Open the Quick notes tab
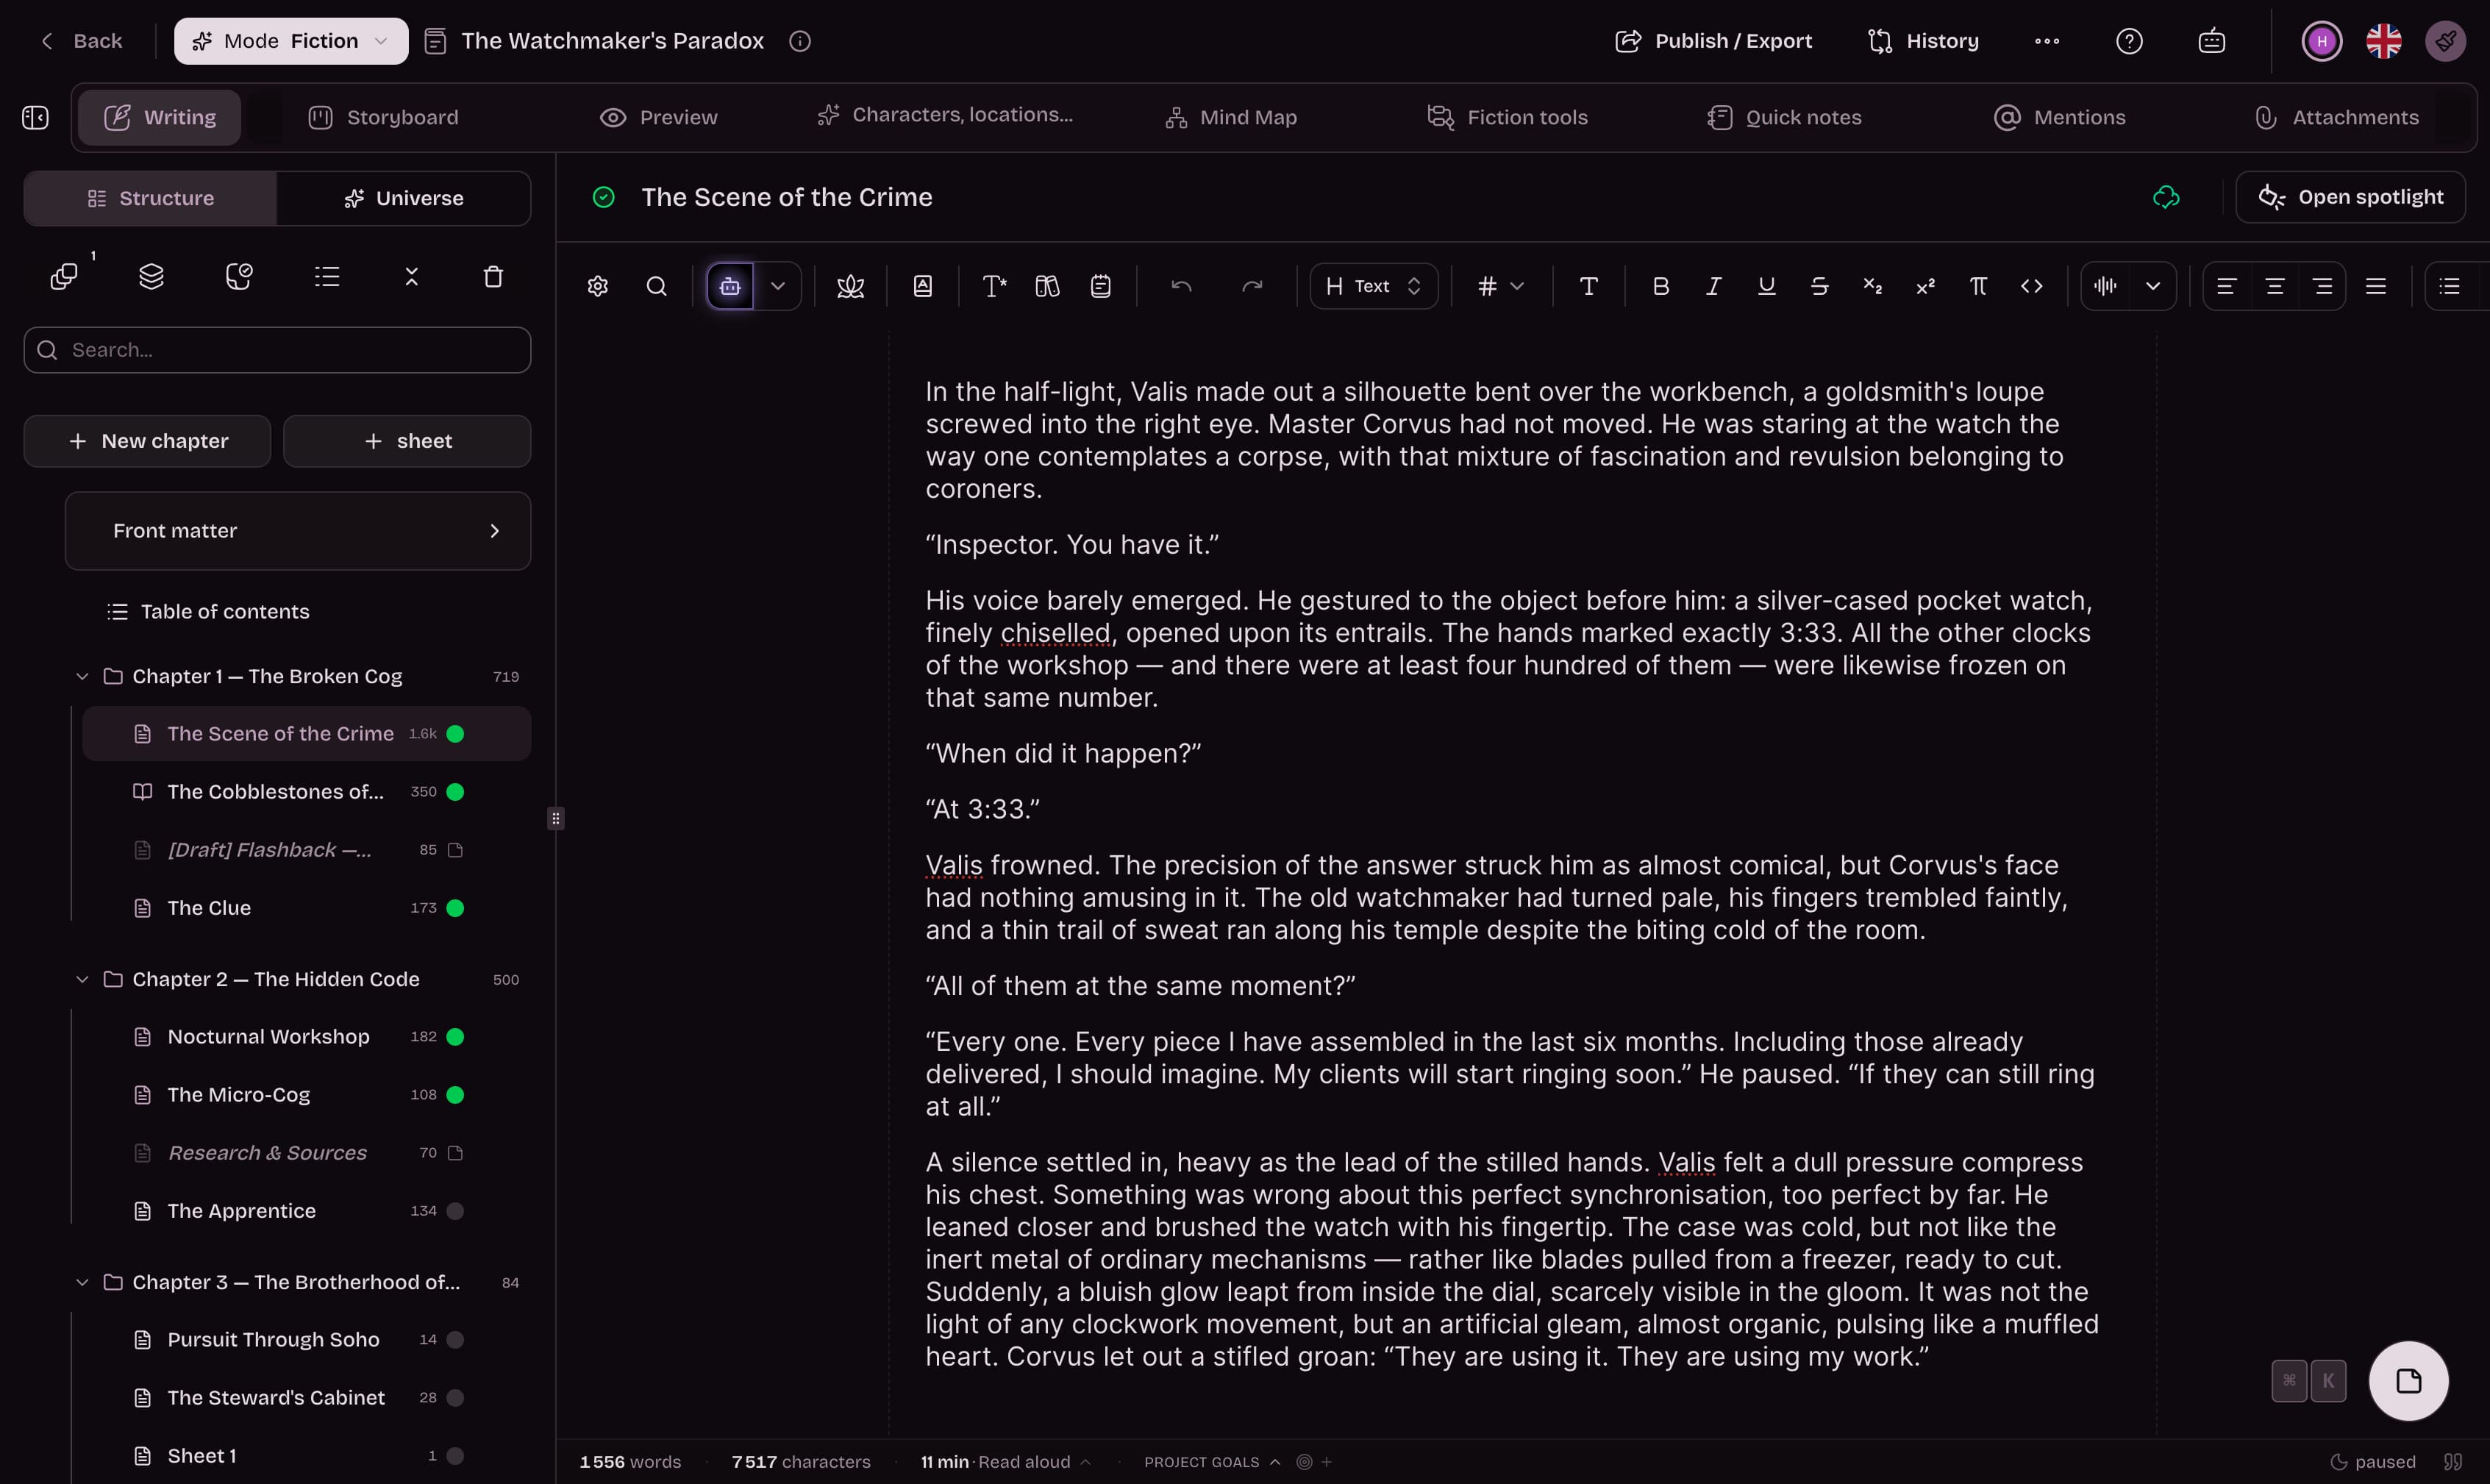 1785,118
